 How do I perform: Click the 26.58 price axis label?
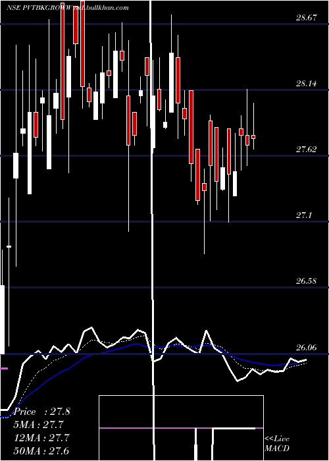(307, 281)
